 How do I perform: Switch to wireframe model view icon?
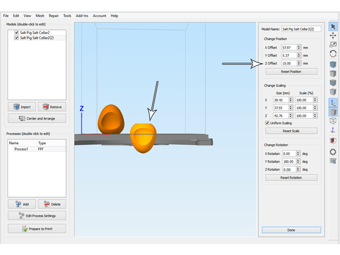coord(333,122)
